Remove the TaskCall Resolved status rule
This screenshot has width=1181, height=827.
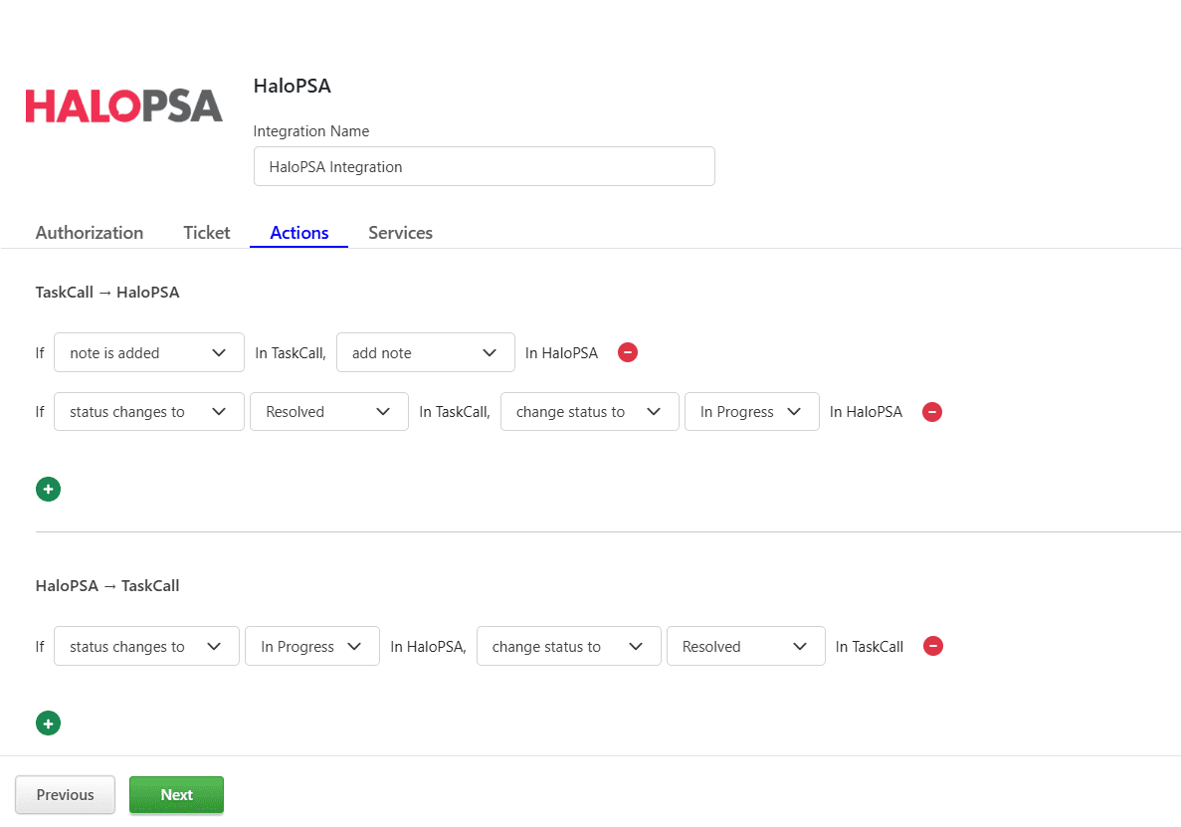click(x=931, y=412)
